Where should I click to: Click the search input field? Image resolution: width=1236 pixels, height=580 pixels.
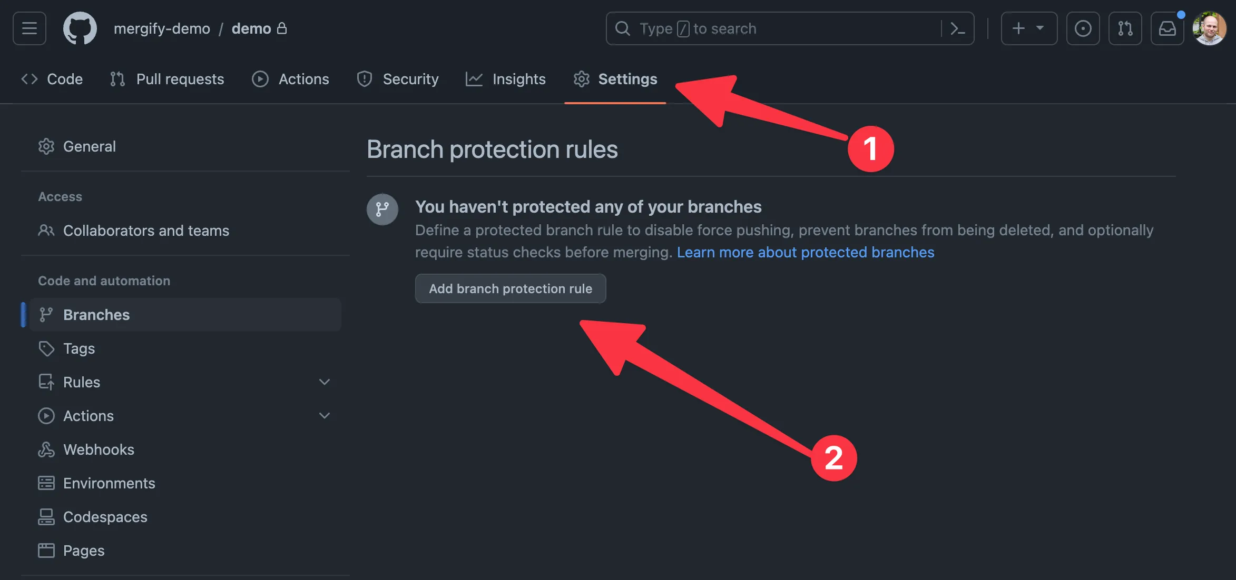tap(764, 28)
